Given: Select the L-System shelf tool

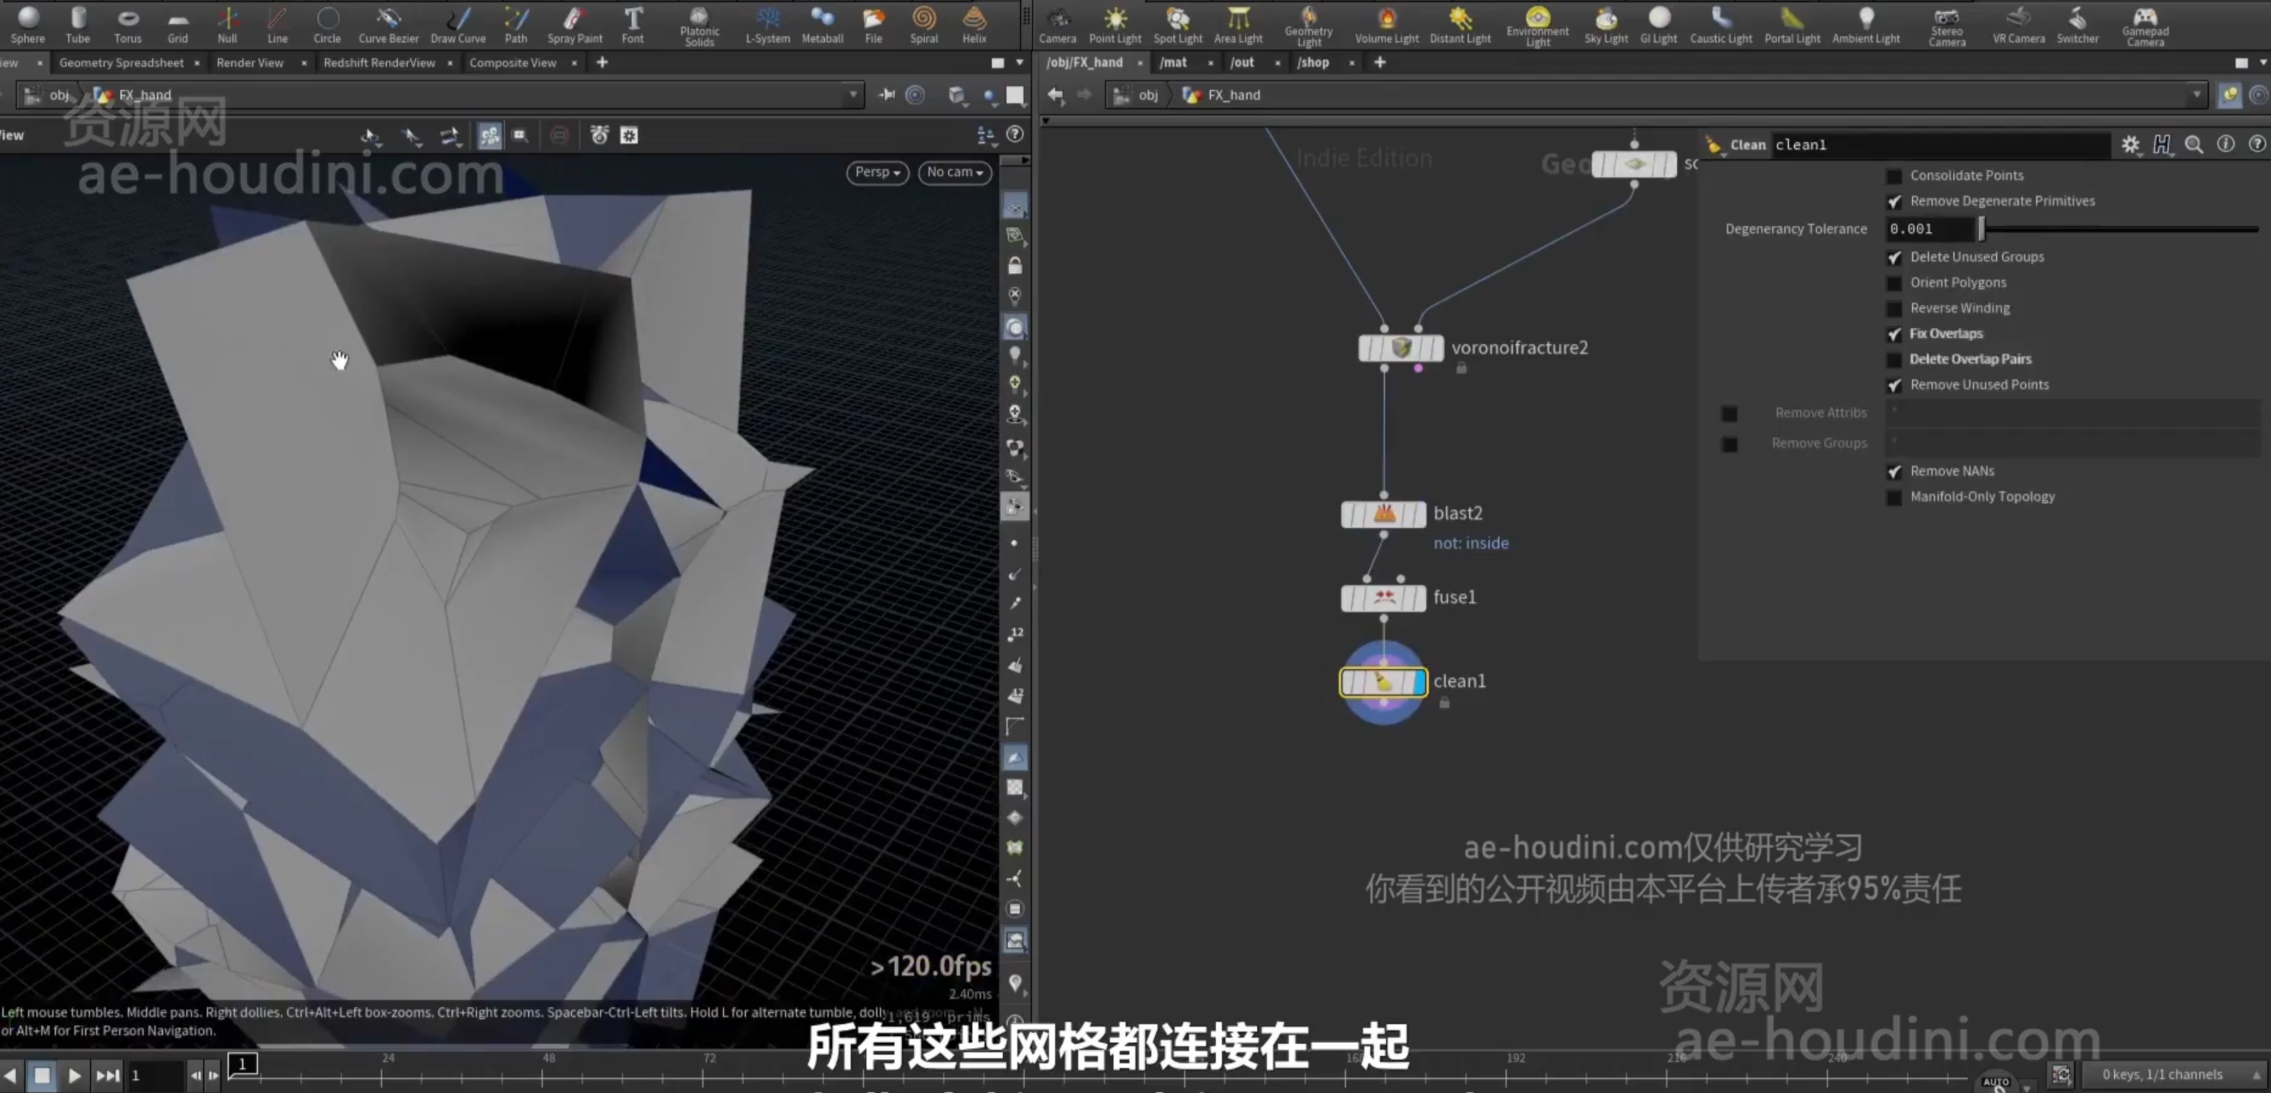Looking at the screenshot, I should tap(768, 26).
